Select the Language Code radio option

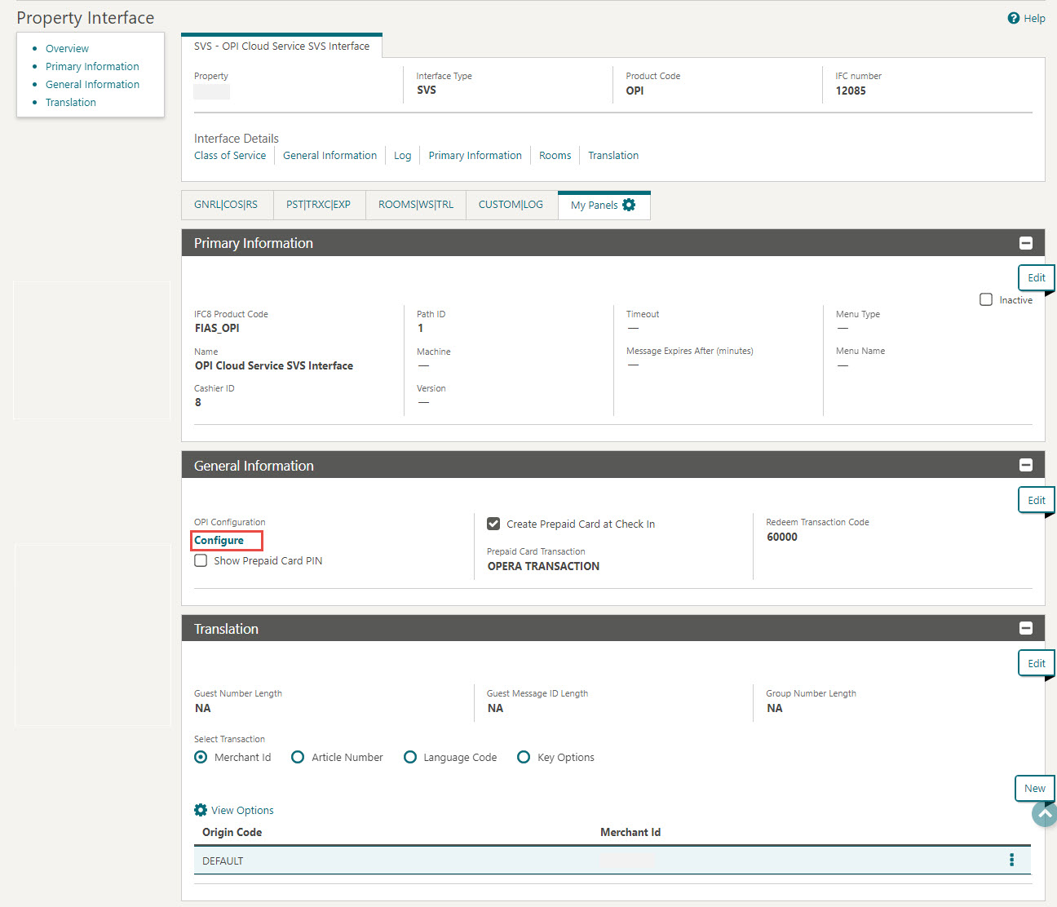pyautogui.click(x=410, y=757)
